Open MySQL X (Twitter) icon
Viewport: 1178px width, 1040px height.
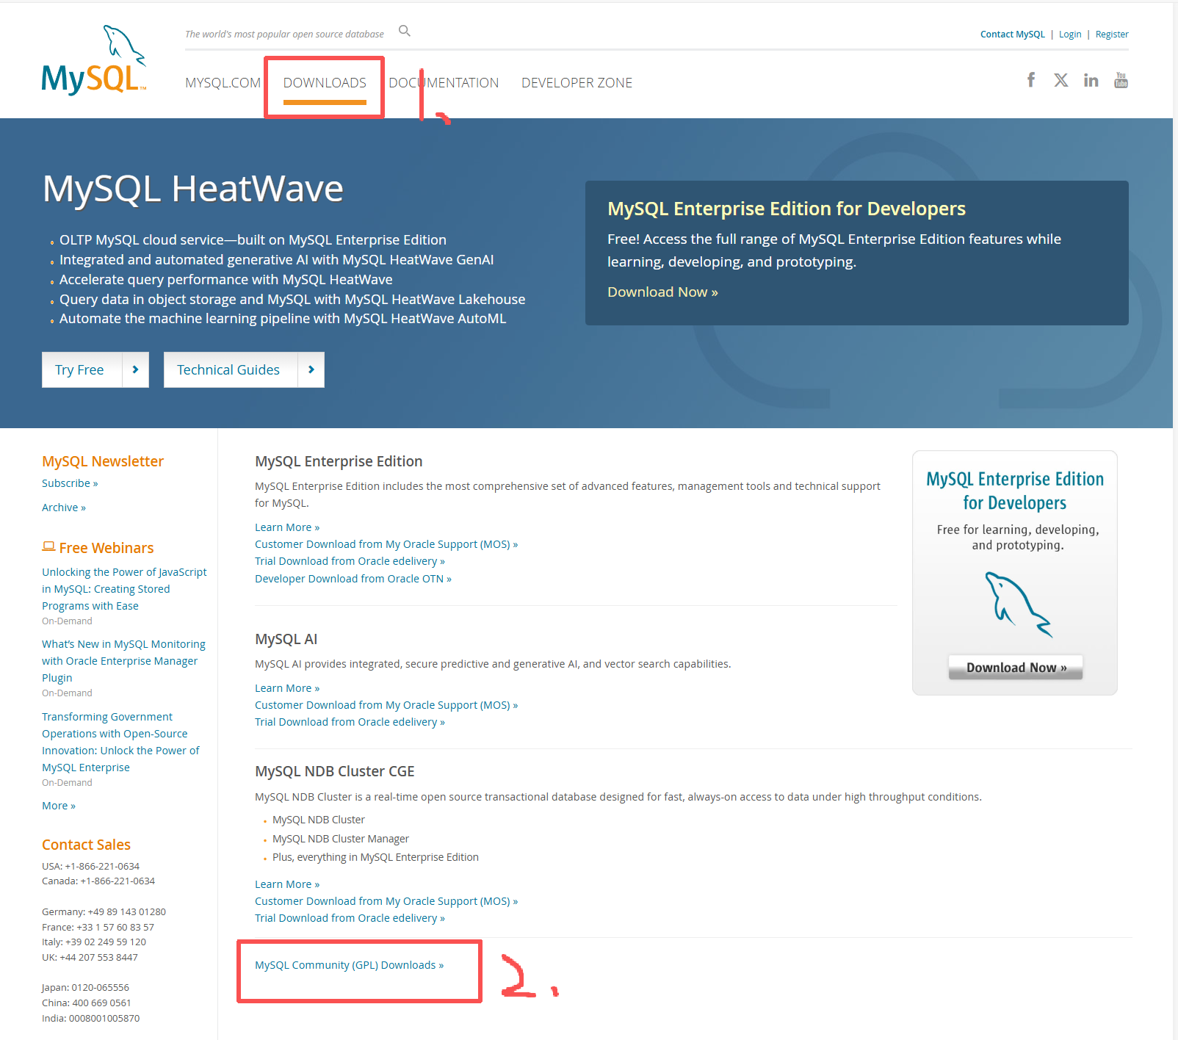point(1061,80)
